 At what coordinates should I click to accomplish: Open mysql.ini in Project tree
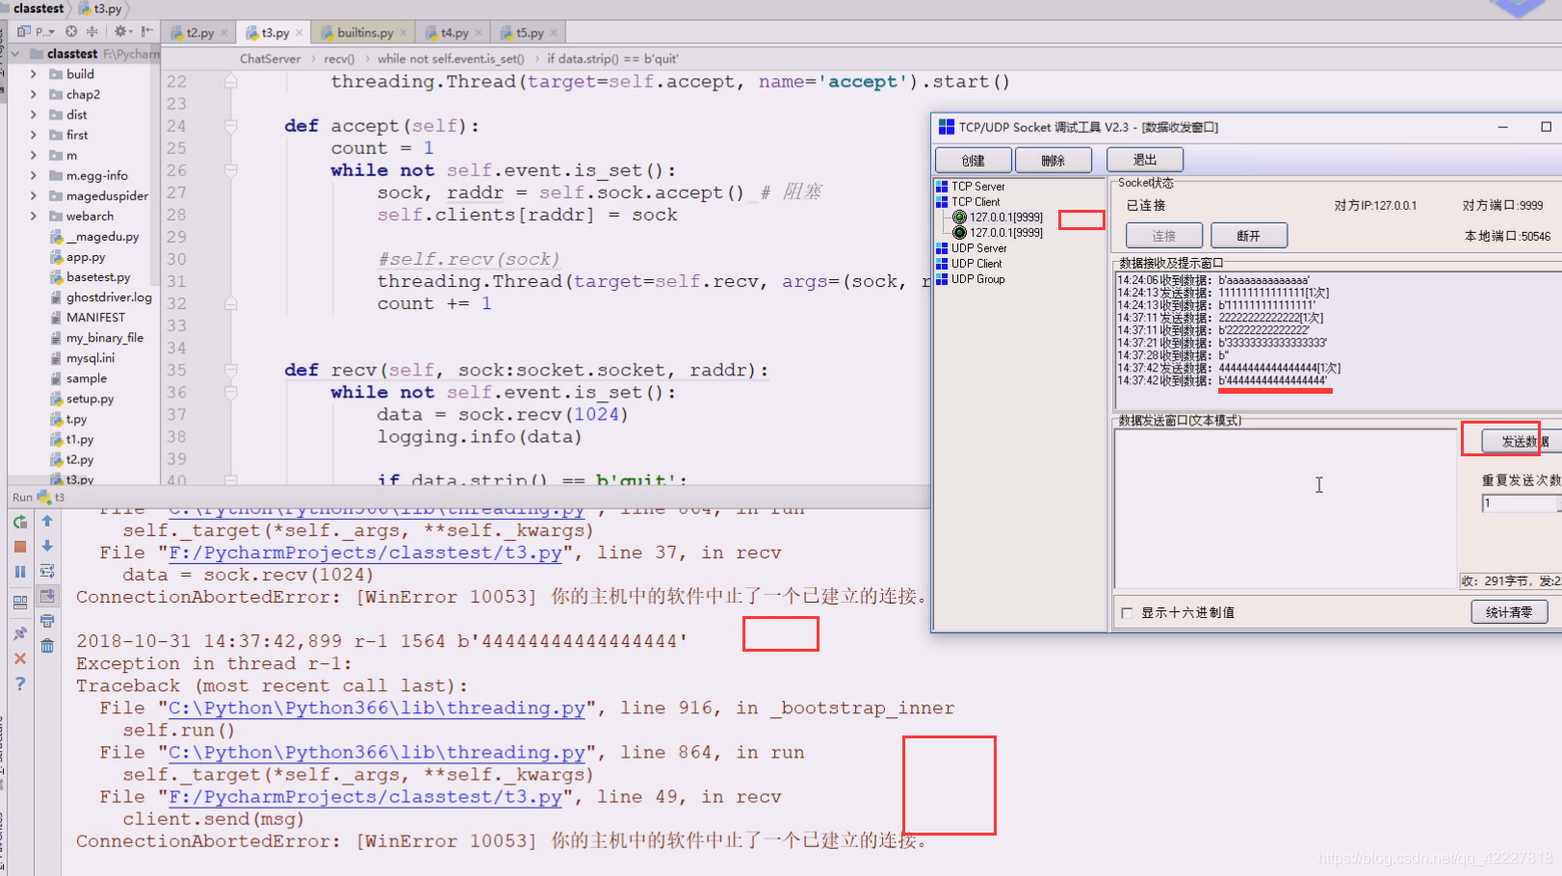point(90,358)
